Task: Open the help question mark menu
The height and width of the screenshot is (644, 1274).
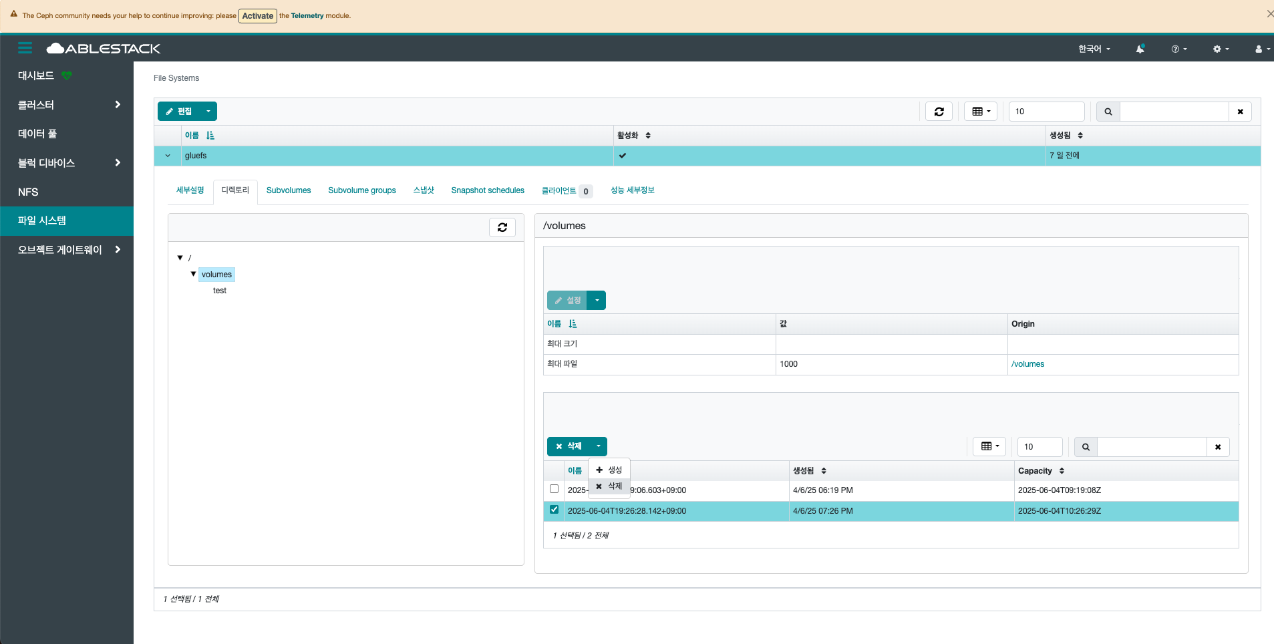Action: 1178,49
